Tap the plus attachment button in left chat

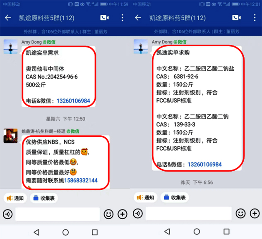(x=123, y=214)
